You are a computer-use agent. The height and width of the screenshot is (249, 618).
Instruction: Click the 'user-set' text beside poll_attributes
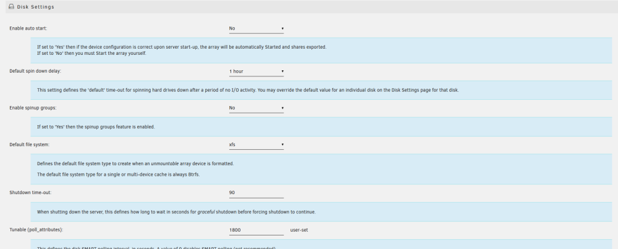click(x=298, y=230)
